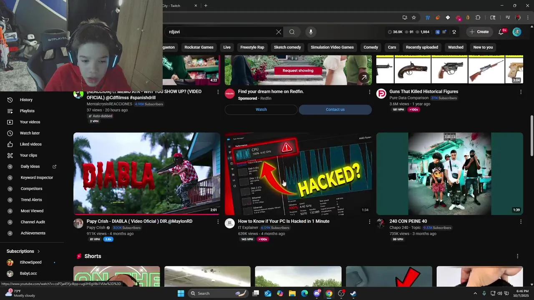
Task: Open Shorts section three-dot menu
Action: click(517, 256)
